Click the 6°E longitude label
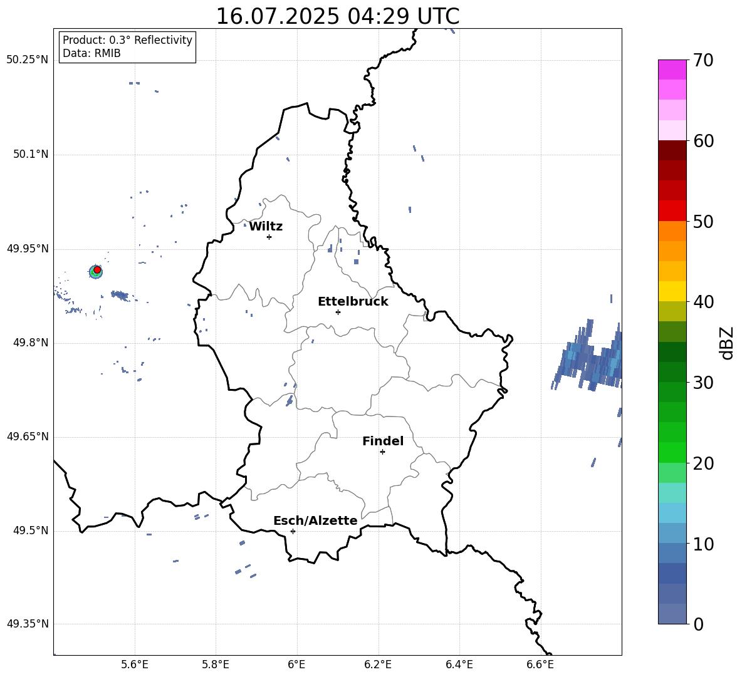Screen dimensions: 742x677 (296, 664)
